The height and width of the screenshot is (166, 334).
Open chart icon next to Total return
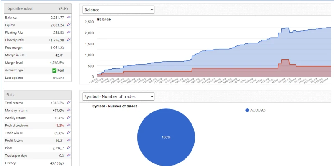coord(68,103)
